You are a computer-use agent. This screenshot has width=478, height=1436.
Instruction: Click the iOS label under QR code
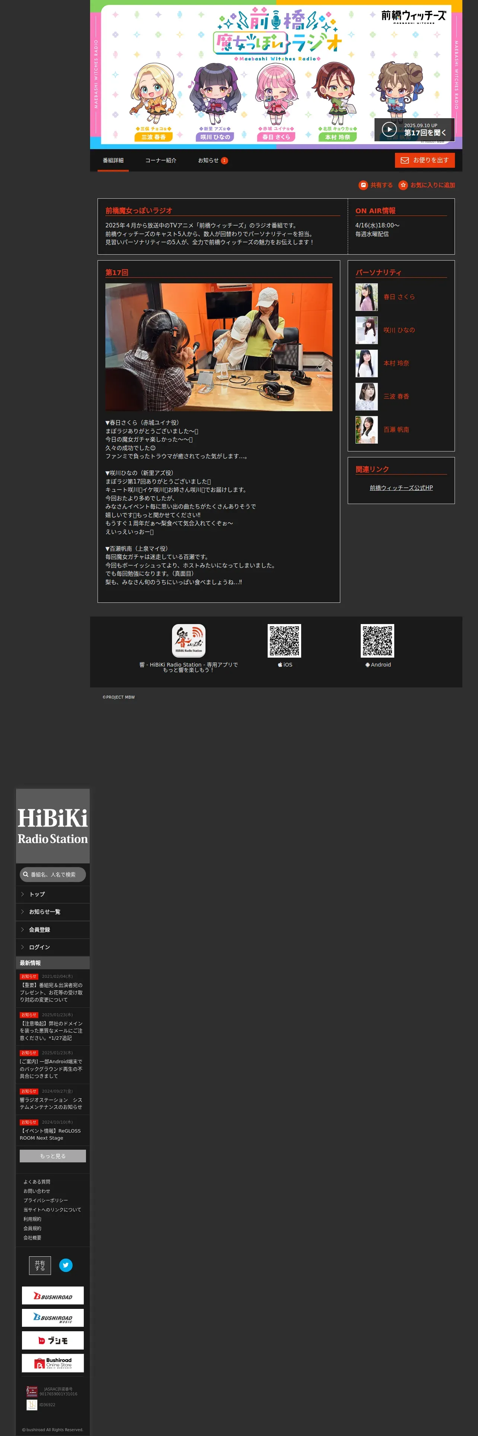point(285,665)
